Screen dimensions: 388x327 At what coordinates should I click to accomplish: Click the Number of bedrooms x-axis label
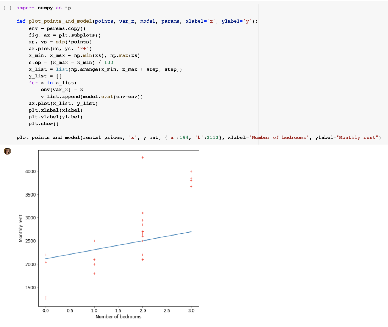118,316
